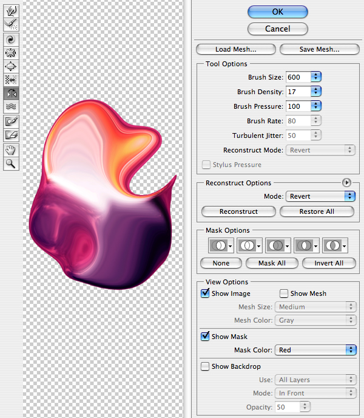Select the Reconstruct tool
The height and width of the screenshot is (418, 364).
pyautogui.click(x=11, y=24)
